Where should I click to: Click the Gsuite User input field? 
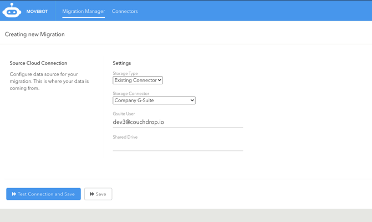177,122
